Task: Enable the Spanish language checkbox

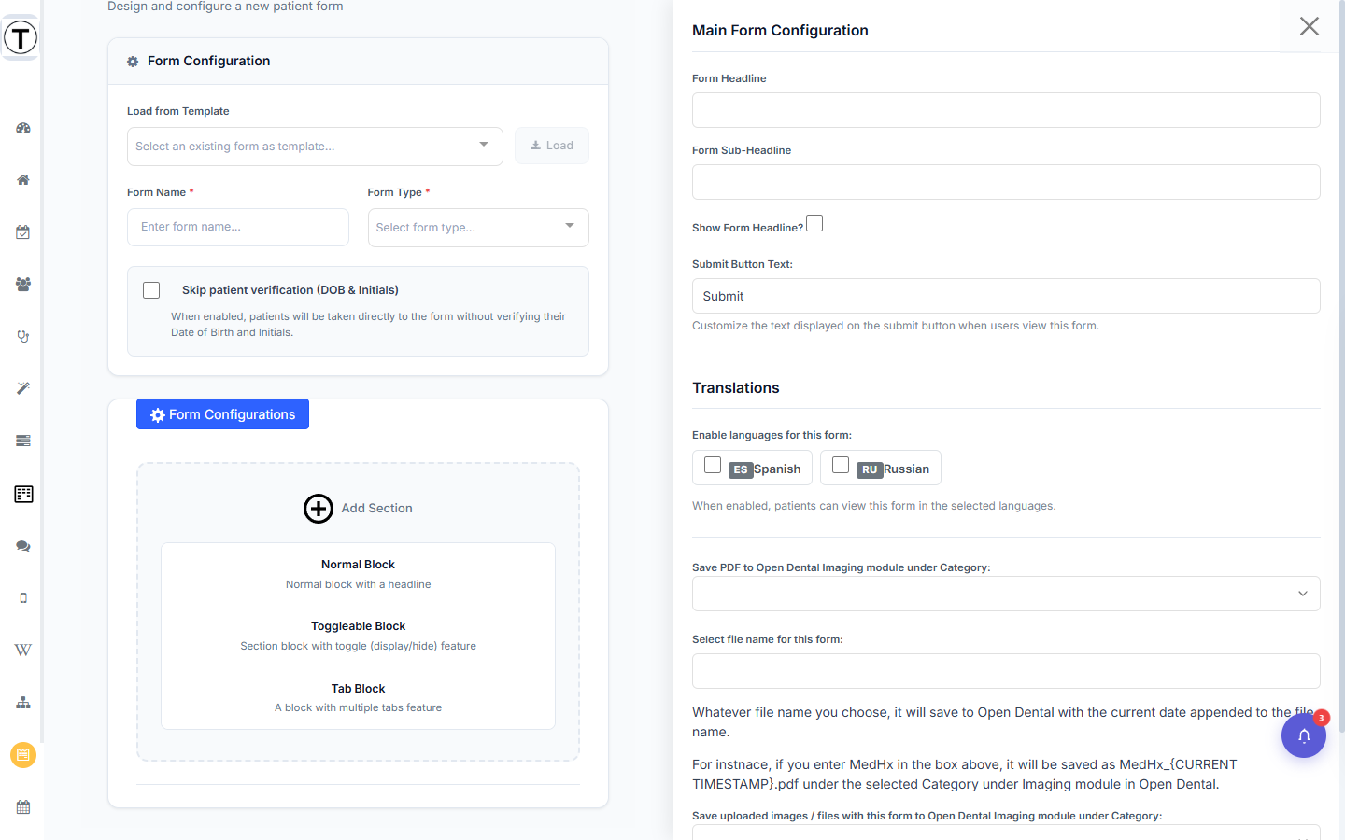Action: click(713, 465)
